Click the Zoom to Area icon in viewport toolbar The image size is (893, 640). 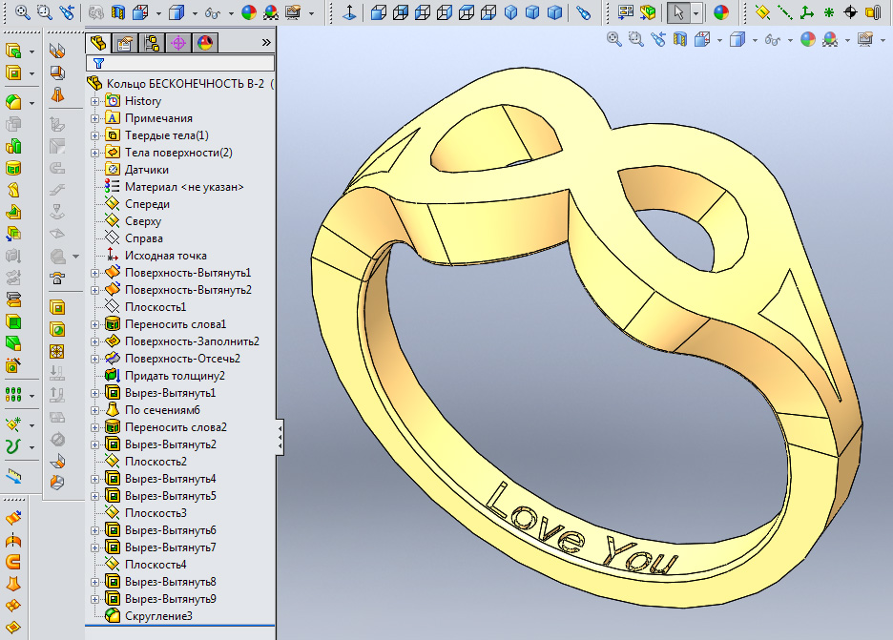[x=635, y=39]
